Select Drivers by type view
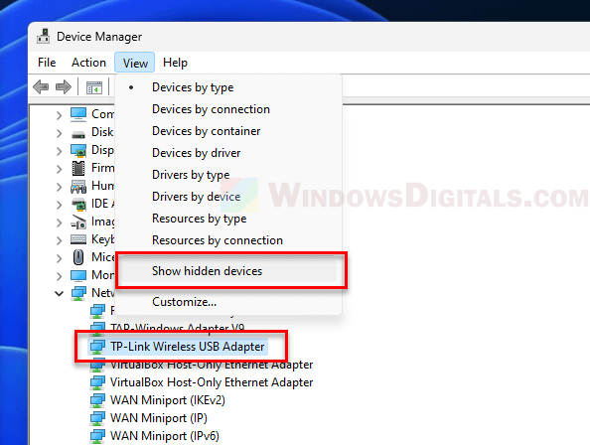Viewport: 590px width, 445px height. tap(228, 175)
